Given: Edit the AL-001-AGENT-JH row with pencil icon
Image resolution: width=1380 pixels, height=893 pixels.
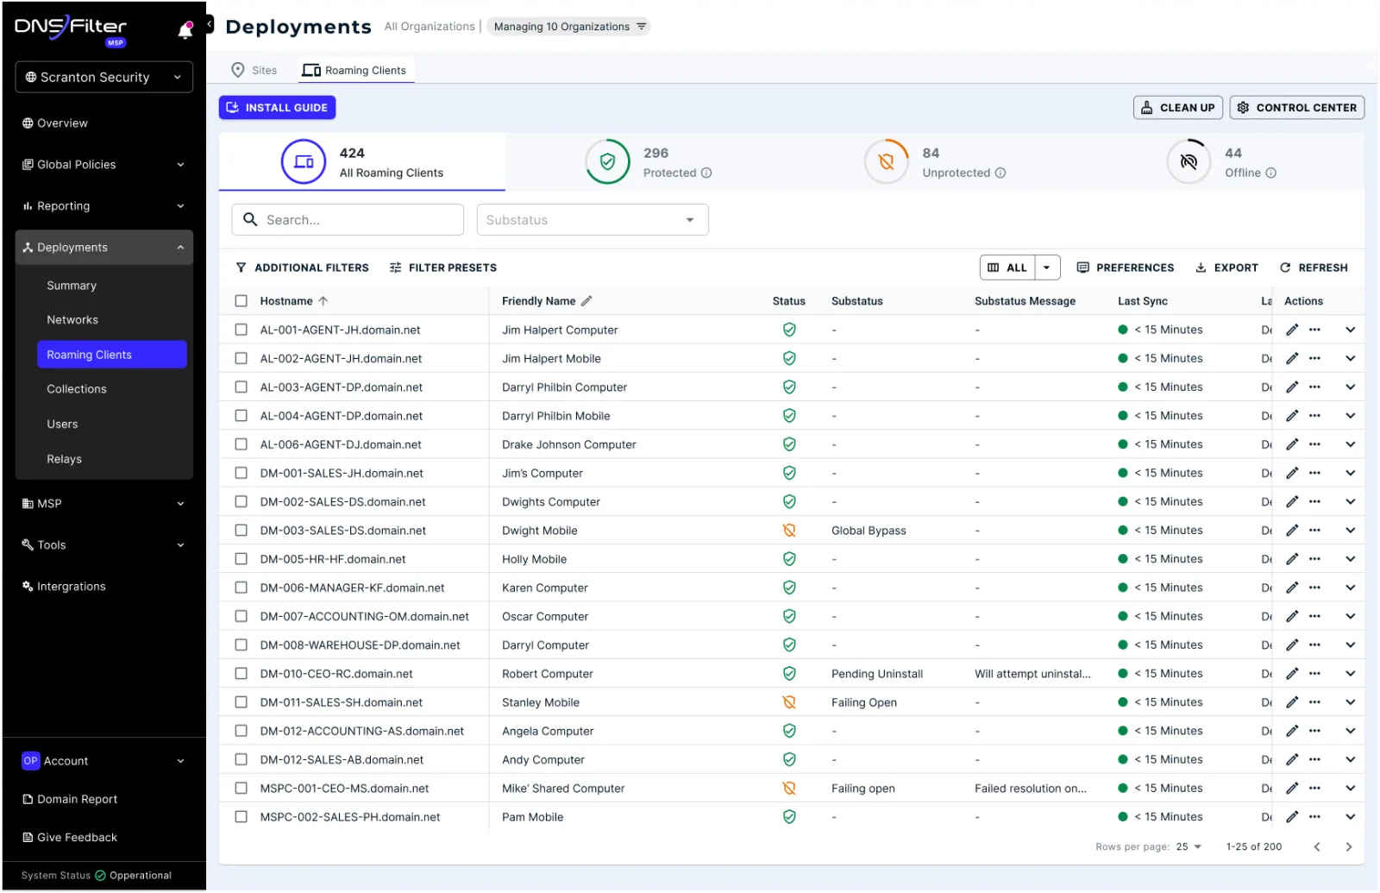Looking at the screenshot, I should (1291, 330).
